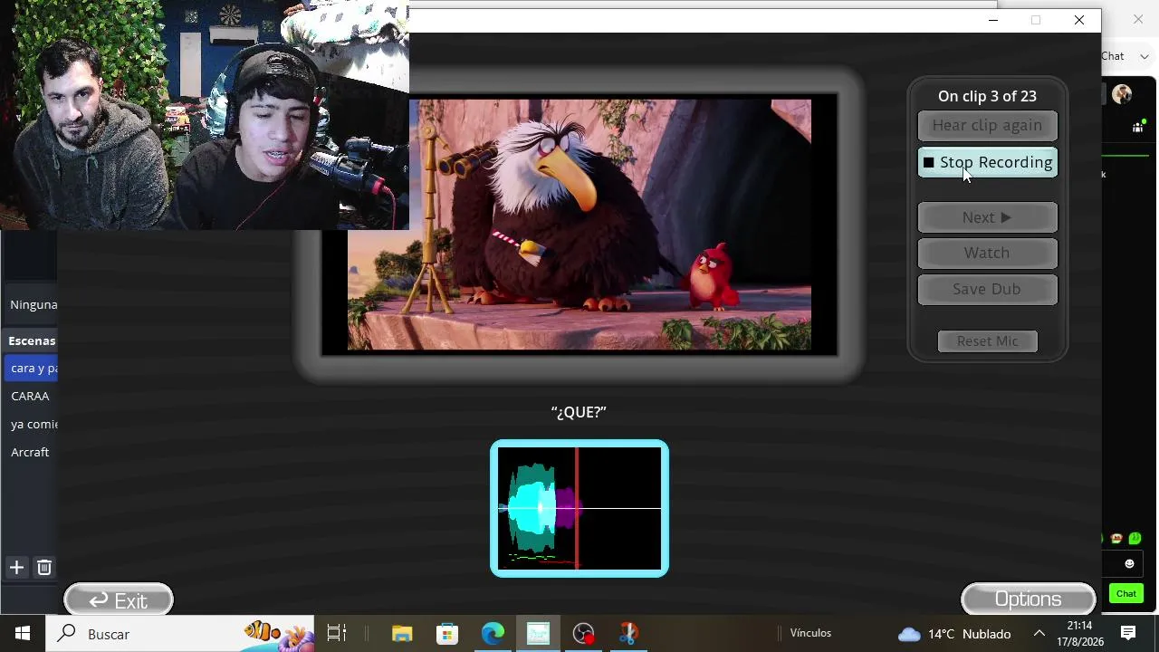The height and width of the screenshot is (652, 1159).
Task: Open the Options menu button
Action: click(1028, 599)
